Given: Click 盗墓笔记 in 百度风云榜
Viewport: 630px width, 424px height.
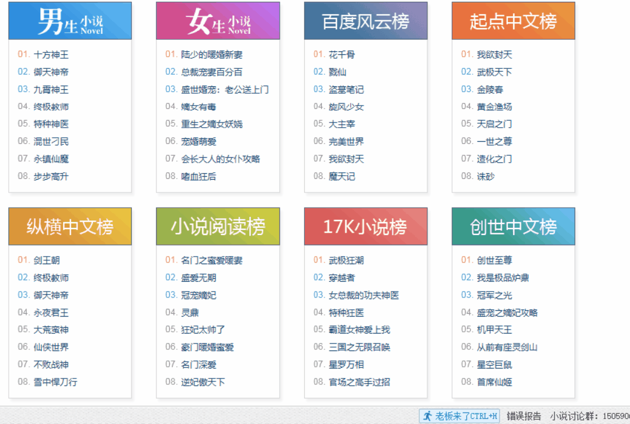Looking at the screenshot, I should click(x=346, y=89).
